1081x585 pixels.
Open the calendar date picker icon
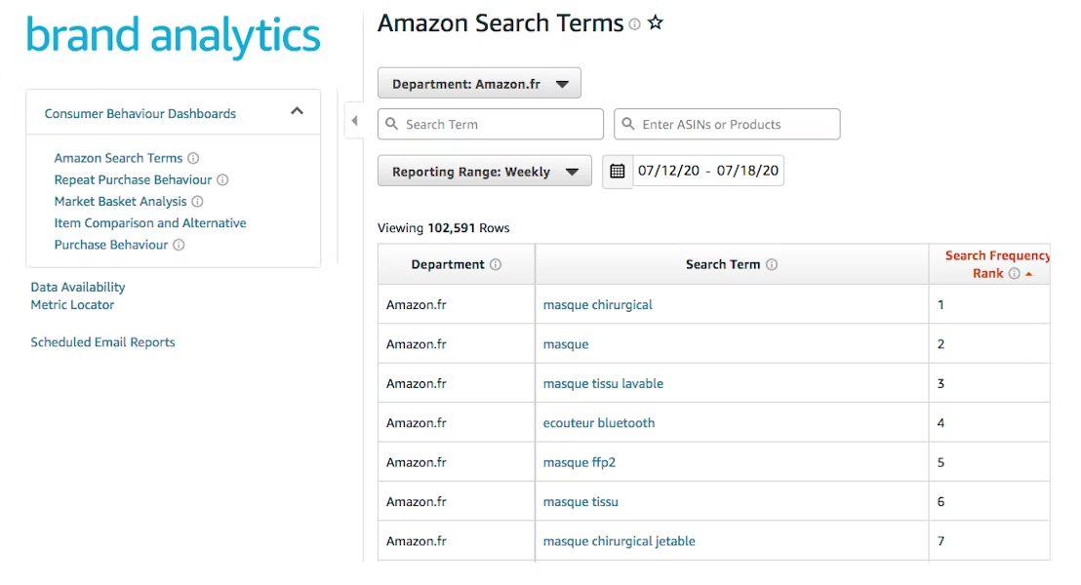(617, 171)
